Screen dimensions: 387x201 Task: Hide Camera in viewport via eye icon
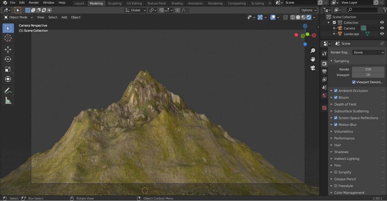click(x=382, y=28)
